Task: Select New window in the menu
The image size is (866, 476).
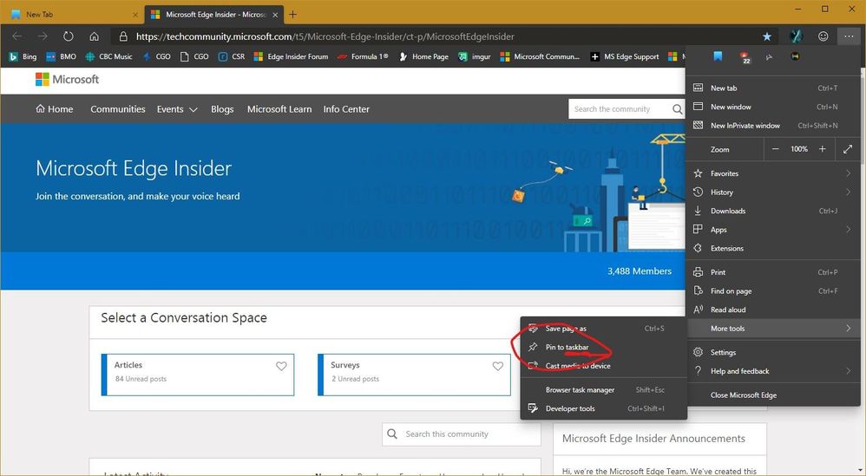Action: 772,107
